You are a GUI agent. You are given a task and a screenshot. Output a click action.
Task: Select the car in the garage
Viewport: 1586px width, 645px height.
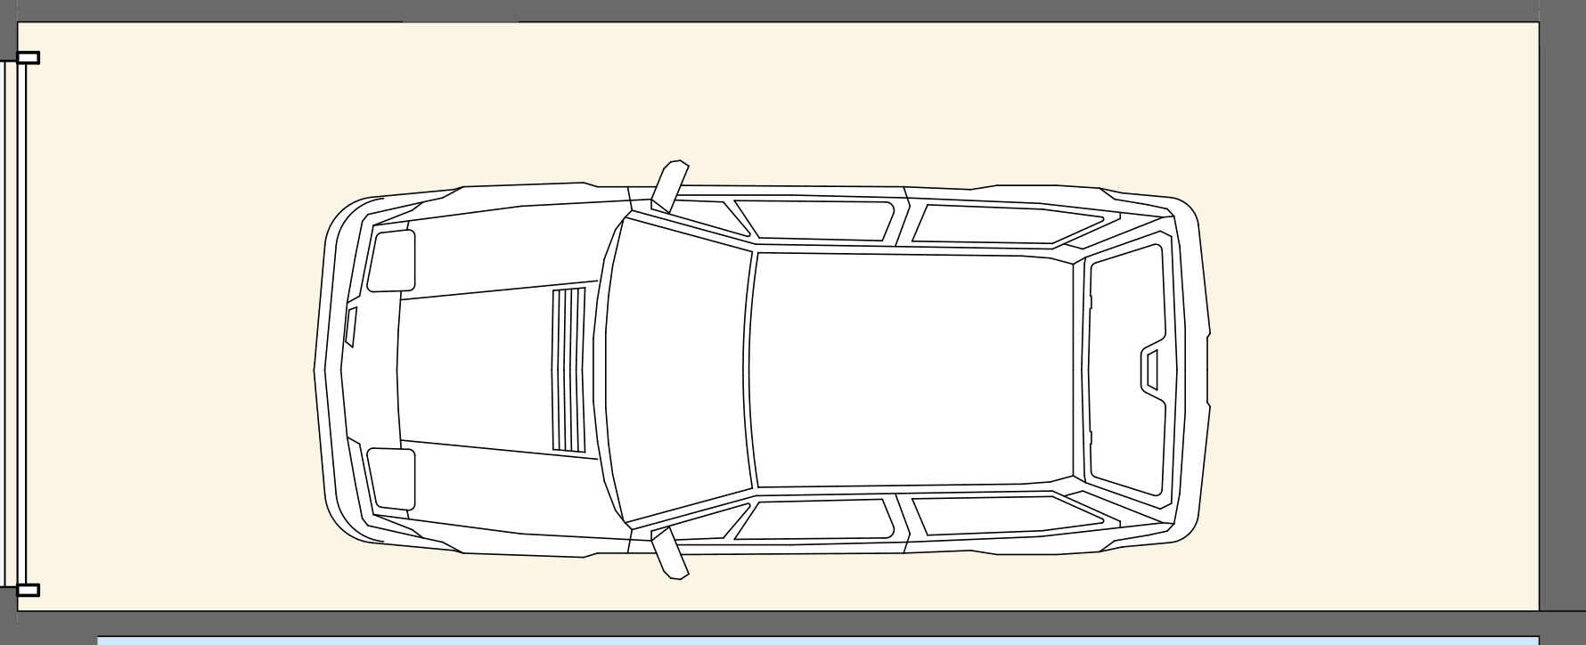[762, 370]
